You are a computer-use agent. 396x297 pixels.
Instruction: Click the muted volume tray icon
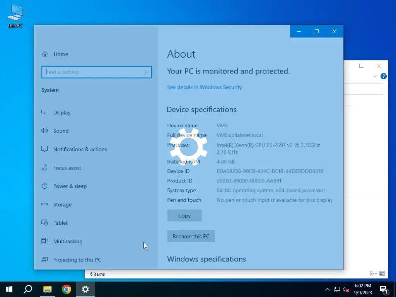[x=346, y=289]
